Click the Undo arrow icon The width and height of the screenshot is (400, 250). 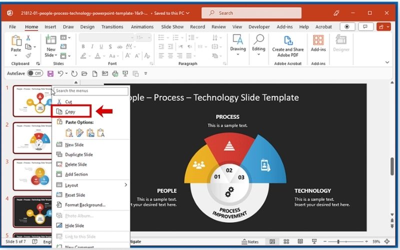[x=60, y=73]
